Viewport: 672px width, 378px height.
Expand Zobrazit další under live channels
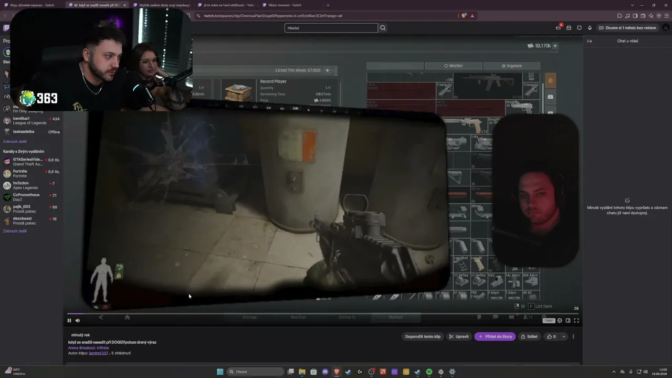pyautogui.click(x=15, y=231)
